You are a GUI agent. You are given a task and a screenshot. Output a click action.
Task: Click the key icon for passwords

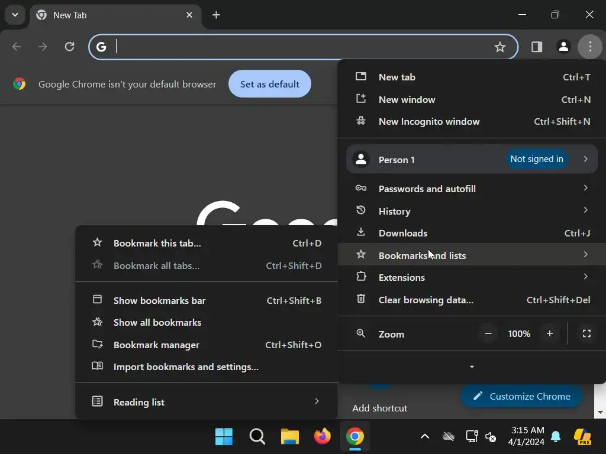coord(361,188)
